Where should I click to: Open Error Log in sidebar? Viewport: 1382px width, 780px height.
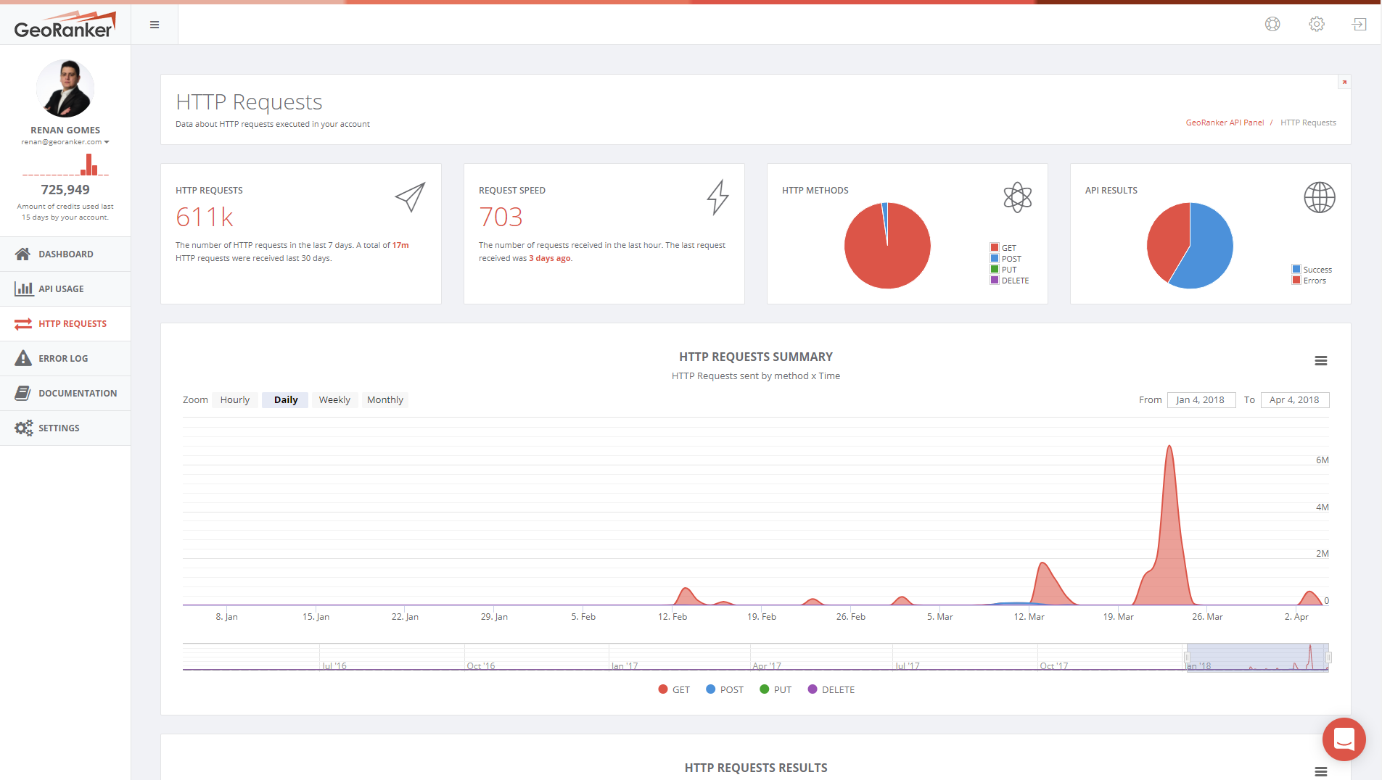[x=65, y=358]
